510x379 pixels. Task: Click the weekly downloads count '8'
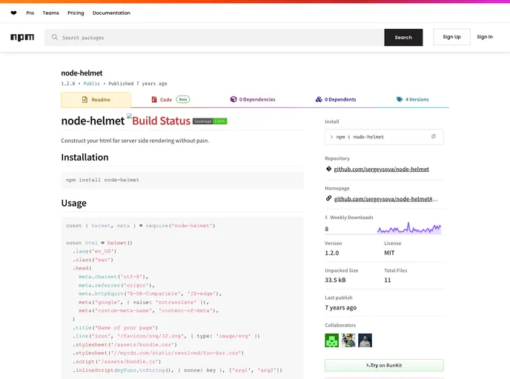click(327, 229)
